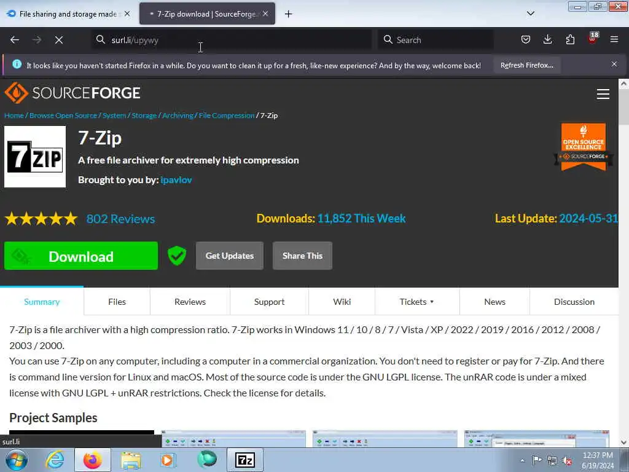The image size is (629, 472).
Task: Click the five-star rating
Action: point(41,219)
